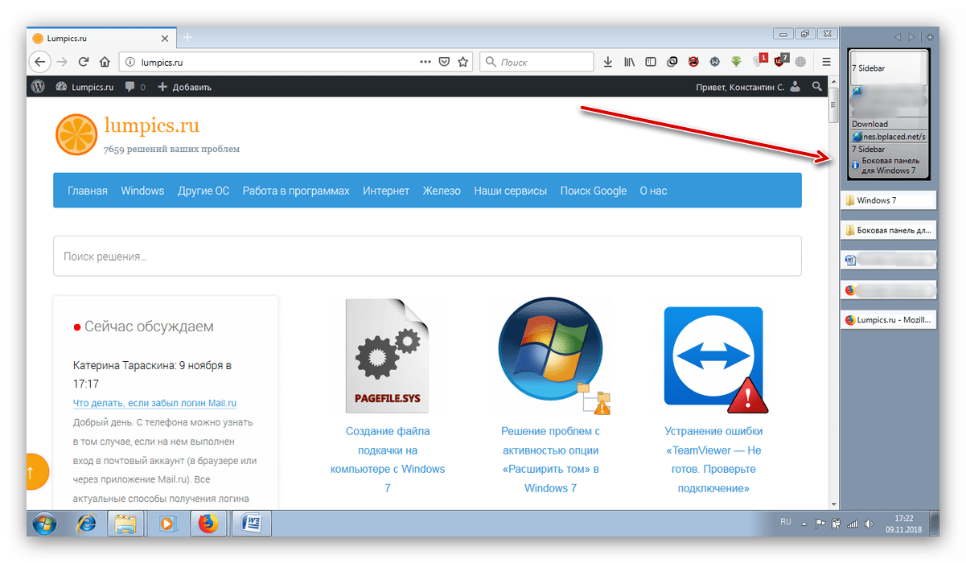
Task: Open the Главная menu item
Action: [88, 191]
